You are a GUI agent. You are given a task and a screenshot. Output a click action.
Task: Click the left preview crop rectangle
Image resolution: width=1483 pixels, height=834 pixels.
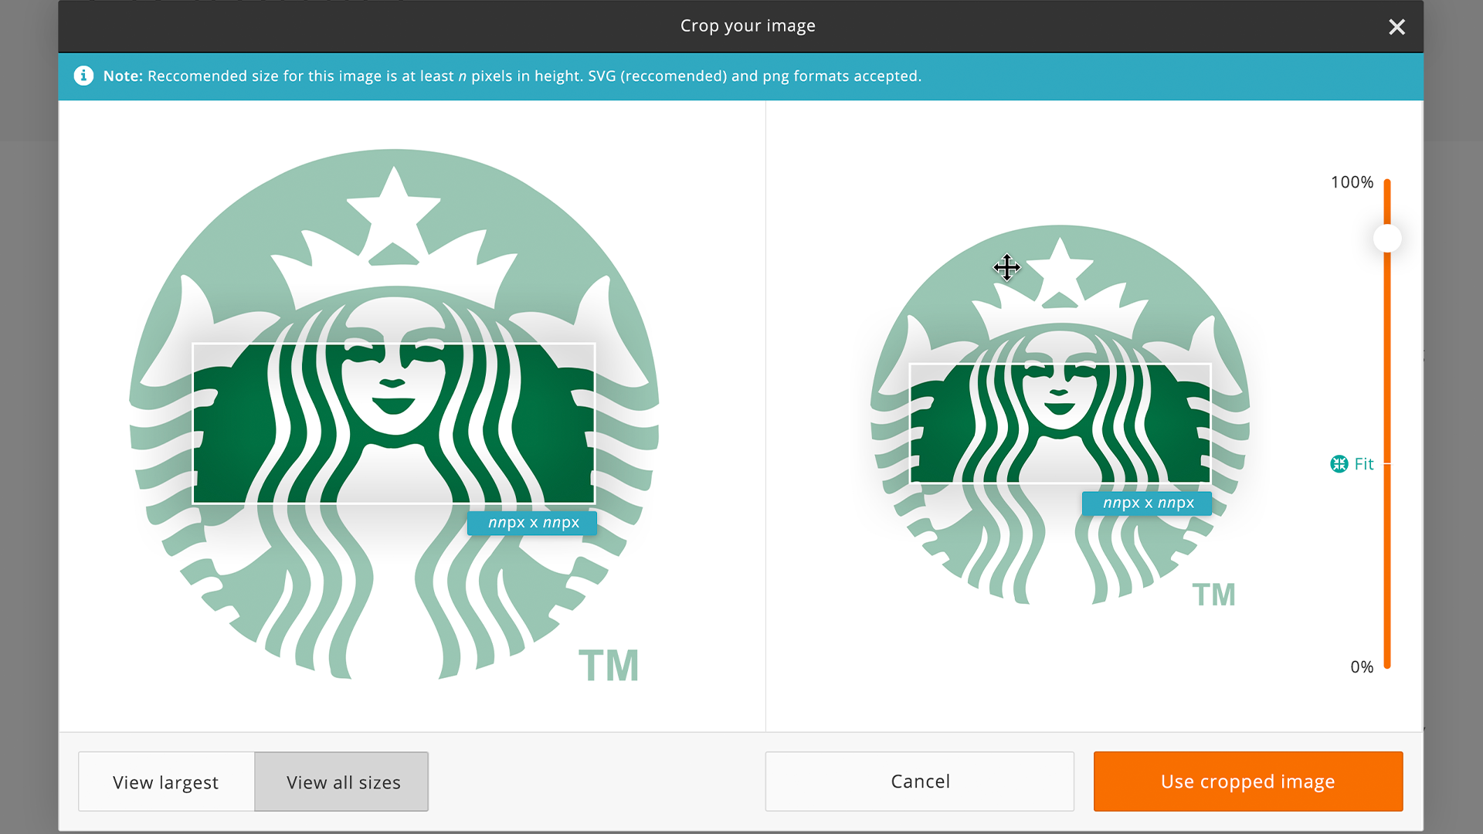tap(393, 424)
